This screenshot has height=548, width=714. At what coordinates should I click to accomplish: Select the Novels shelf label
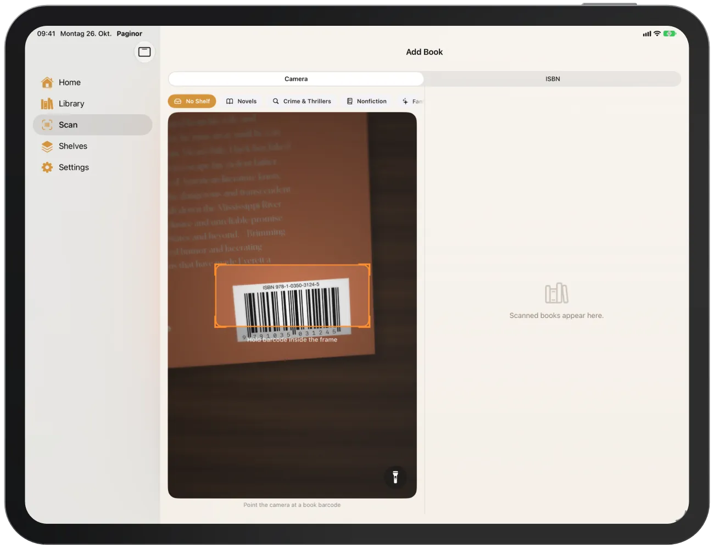tap(247, 102)
